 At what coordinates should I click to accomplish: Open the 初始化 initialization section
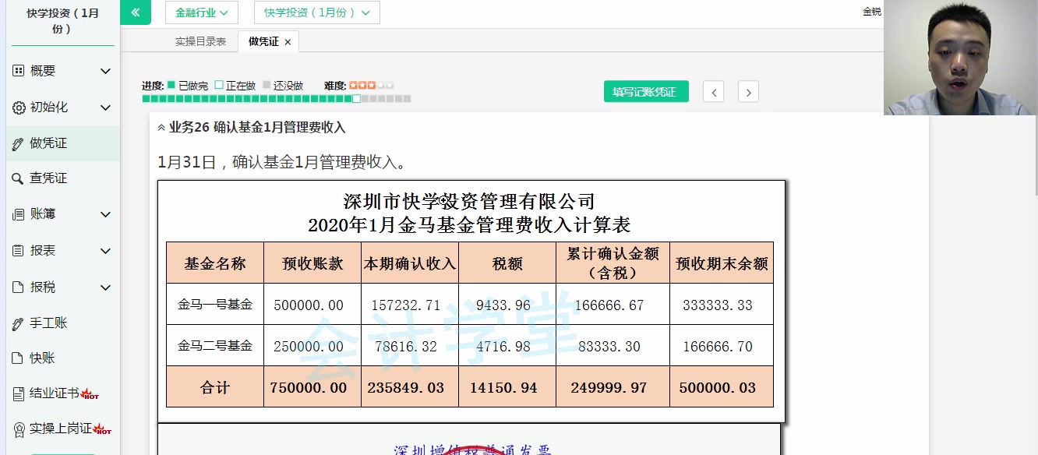[47, 107]
